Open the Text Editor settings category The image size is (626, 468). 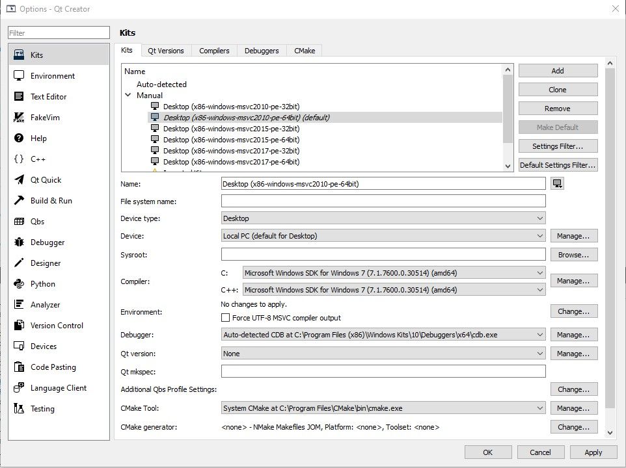[59, 96]
